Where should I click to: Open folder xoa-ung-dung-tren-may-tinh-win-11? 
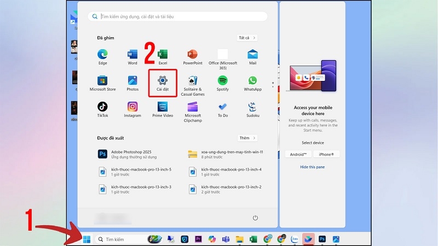click(227, 154)
